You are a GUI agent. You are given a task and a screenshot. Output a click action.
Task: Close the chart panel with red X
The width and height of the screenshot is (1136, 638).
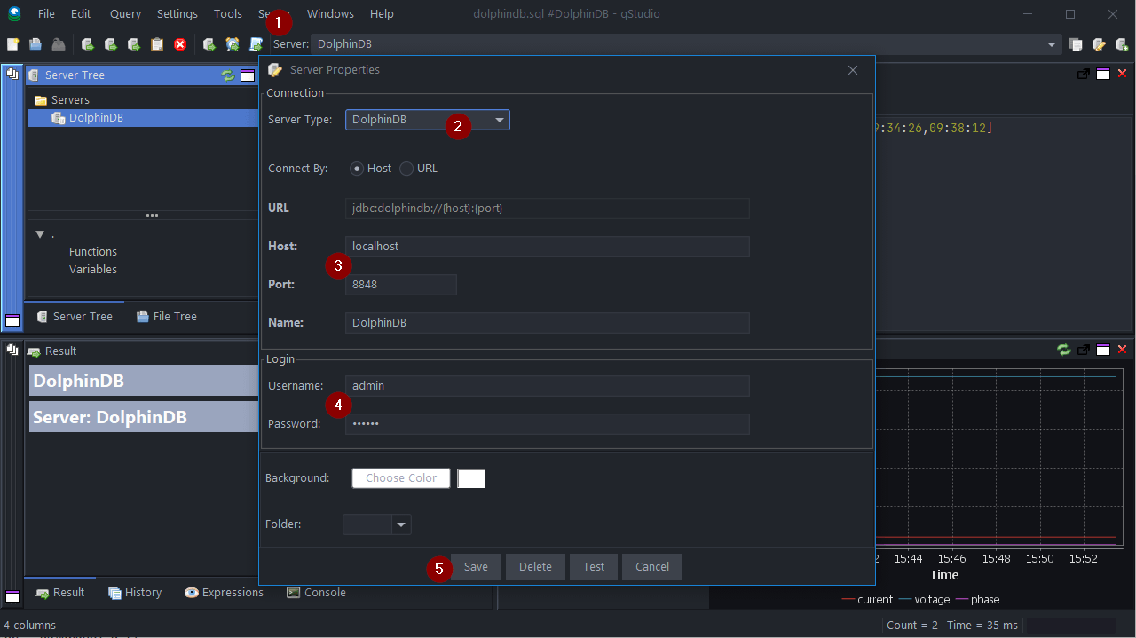click(x=1122, y=350)
